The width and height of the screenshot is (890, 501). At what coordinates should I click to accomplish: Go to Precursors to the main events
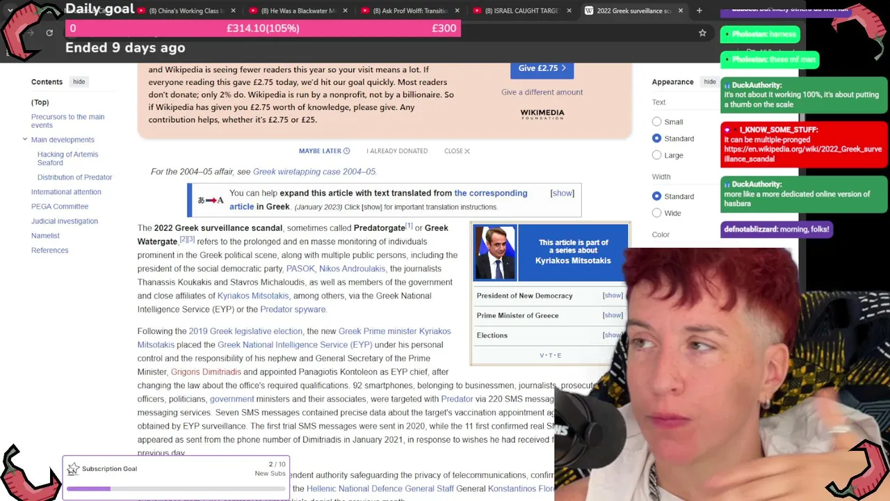67,121
